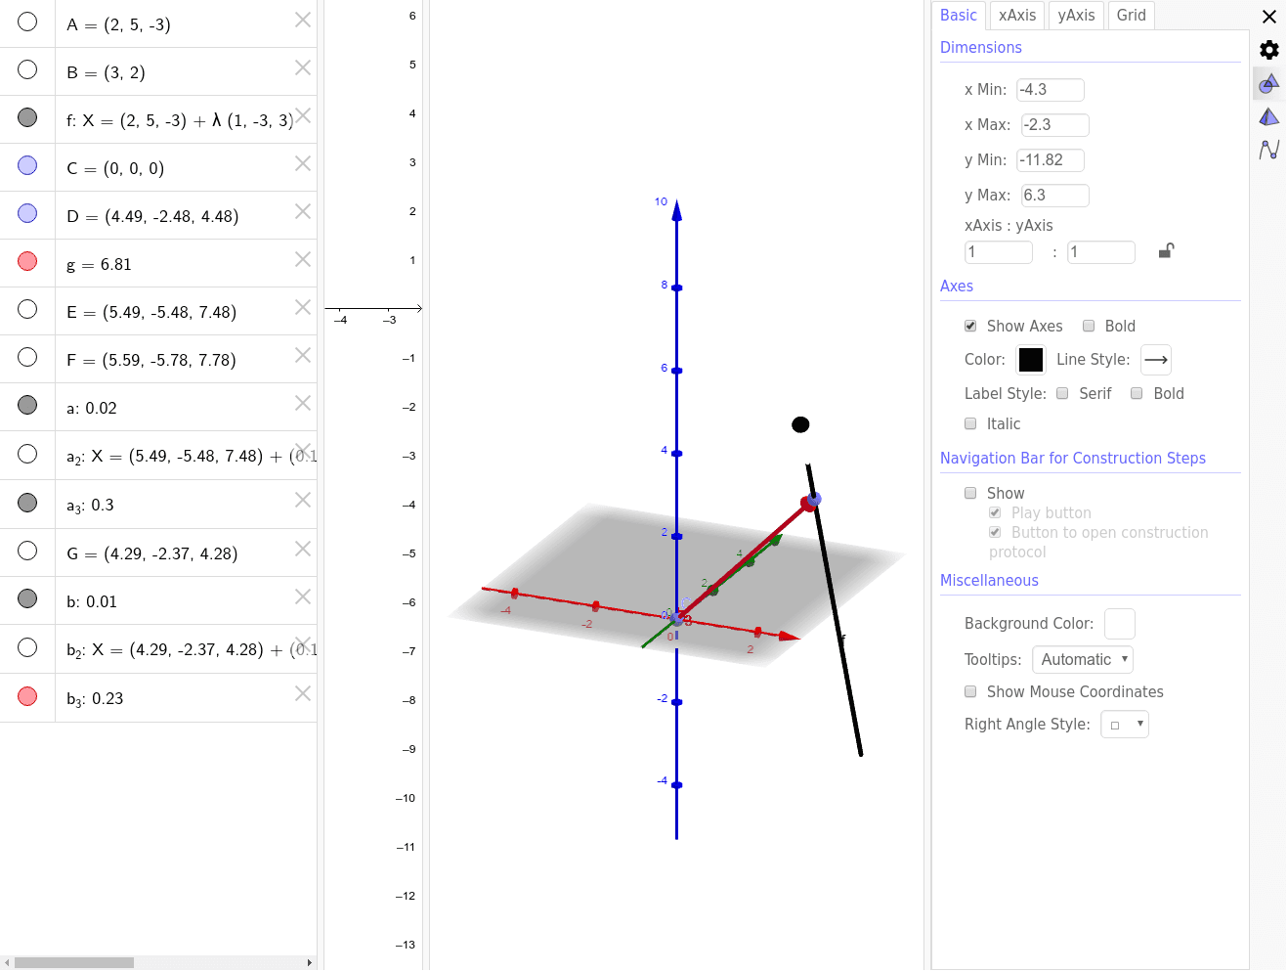Enable Show Mouse Coordinates
This screenshot has height=972, width=1288.
970,691
